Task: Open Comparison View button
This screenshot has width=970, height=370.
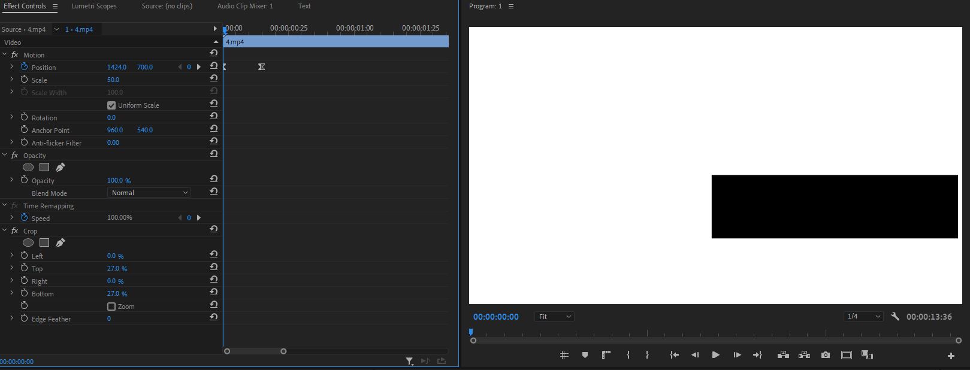Action: point(867,355)
